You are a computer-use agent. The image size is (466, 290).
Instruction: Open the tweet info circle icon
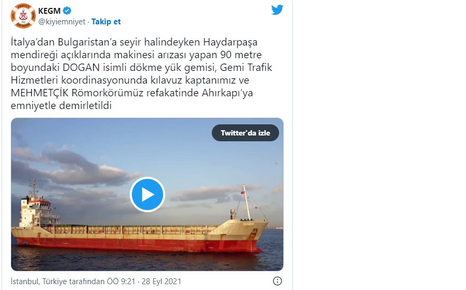click(x=277, y=281)
